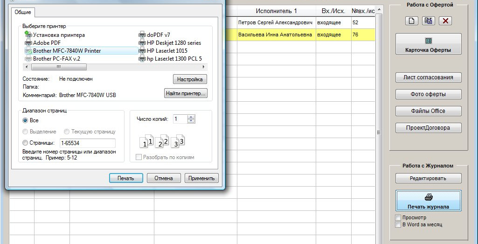The width and height of the screenshot is (478, 244).
Task: Increase the number of copies
Action: [191, 117]
